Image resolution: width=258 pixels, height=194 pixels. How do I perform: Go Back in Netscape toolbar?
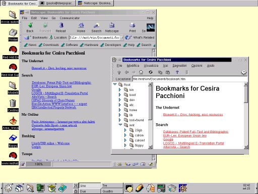coord(30,28)
